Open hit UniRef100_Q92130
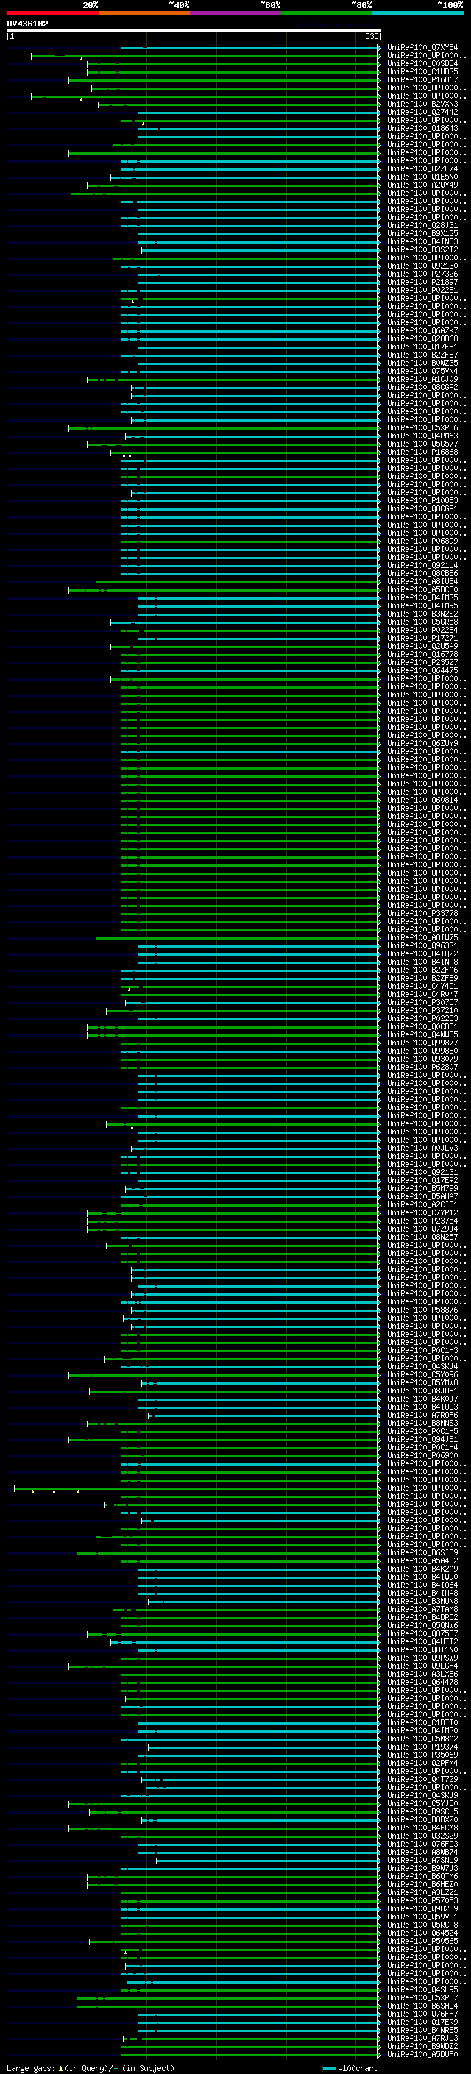This screenshot has height=2074, width=471. [422, 266]
